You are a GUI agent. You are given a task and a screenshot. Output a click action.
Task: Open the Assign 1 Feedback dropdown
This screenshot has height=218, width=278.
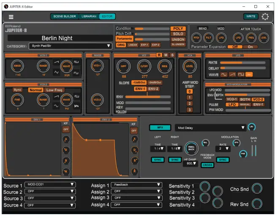coord(136,185)
